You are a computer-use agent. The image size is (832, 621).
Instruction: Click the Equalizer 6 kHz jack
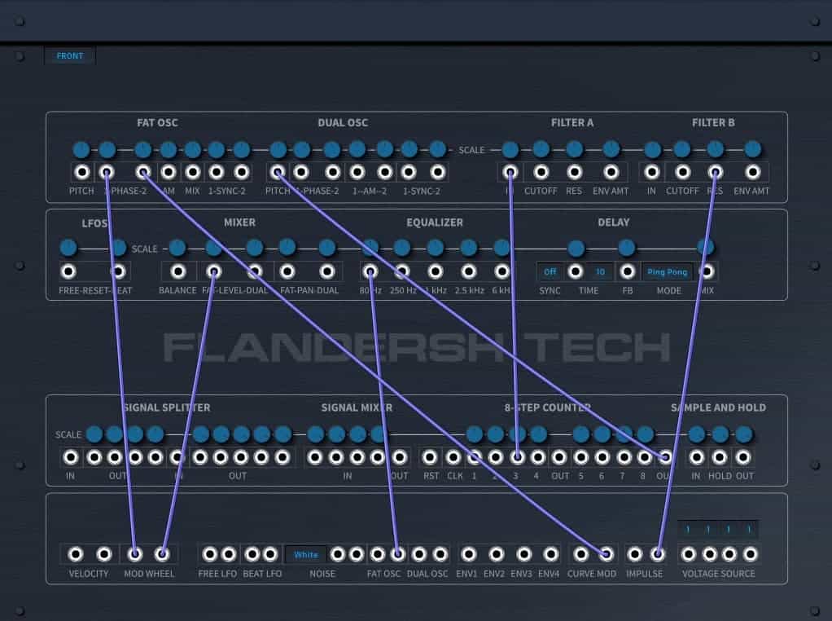(x=501, y=272)
